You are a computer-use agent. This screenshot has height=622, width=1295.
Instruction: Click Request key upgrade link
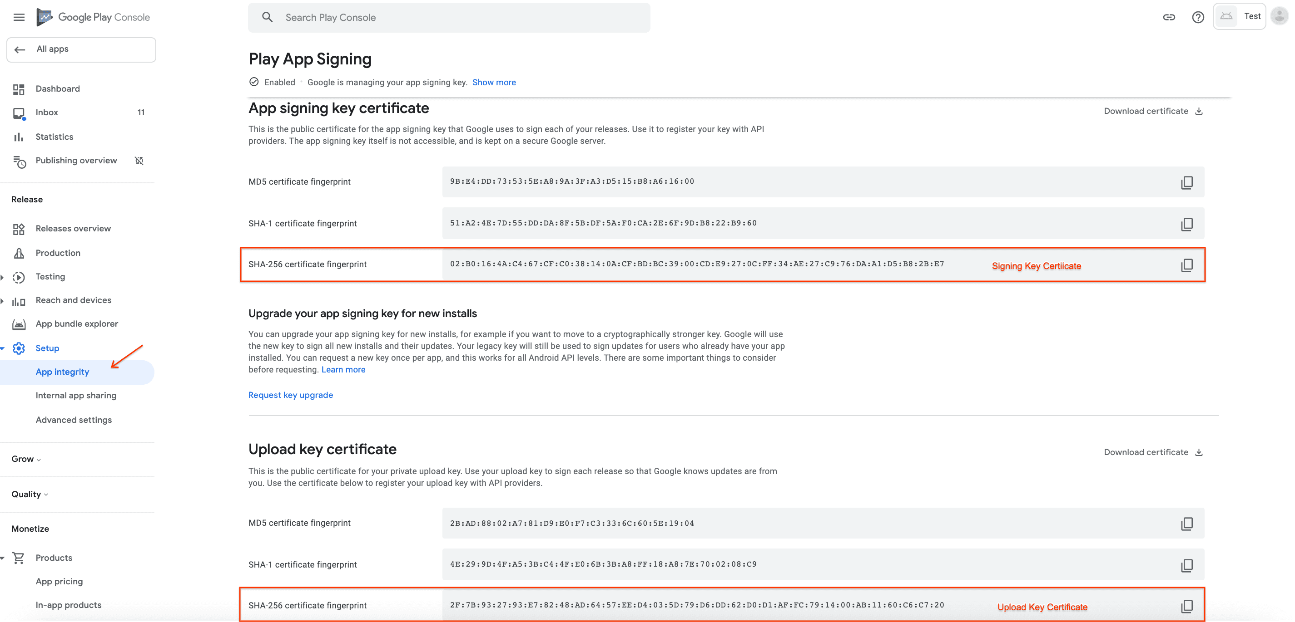point(291,394)
